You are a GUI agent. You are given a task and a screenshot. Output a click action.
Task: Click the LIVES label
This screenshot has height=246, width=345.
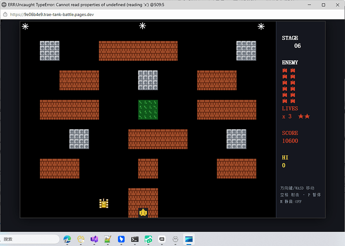290,108
